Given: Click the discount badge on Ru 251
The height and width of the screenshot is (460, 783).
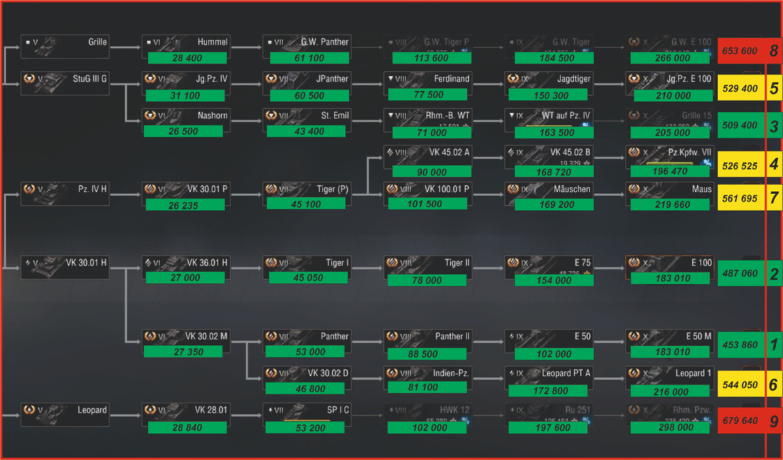Looking at the screenshot, I should point(587,420).
